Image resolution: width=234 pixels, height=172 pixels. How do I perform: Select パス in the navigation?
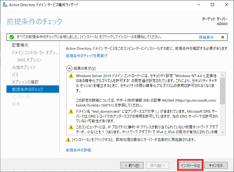coord(15,75)
